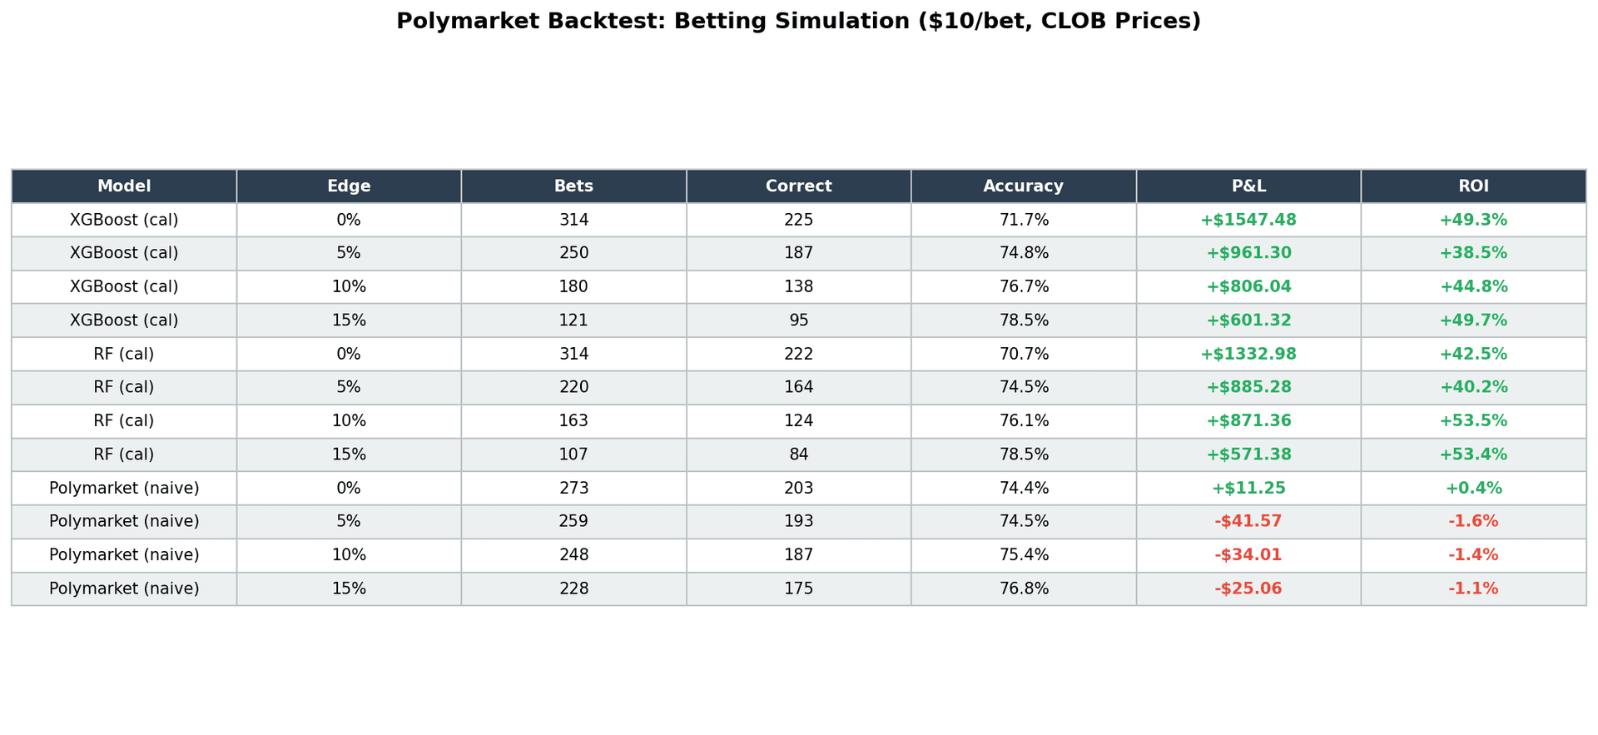Click the chart title about Polymarket Backtest
This screenshot has width=1598, height=735.
pos(798,22)
